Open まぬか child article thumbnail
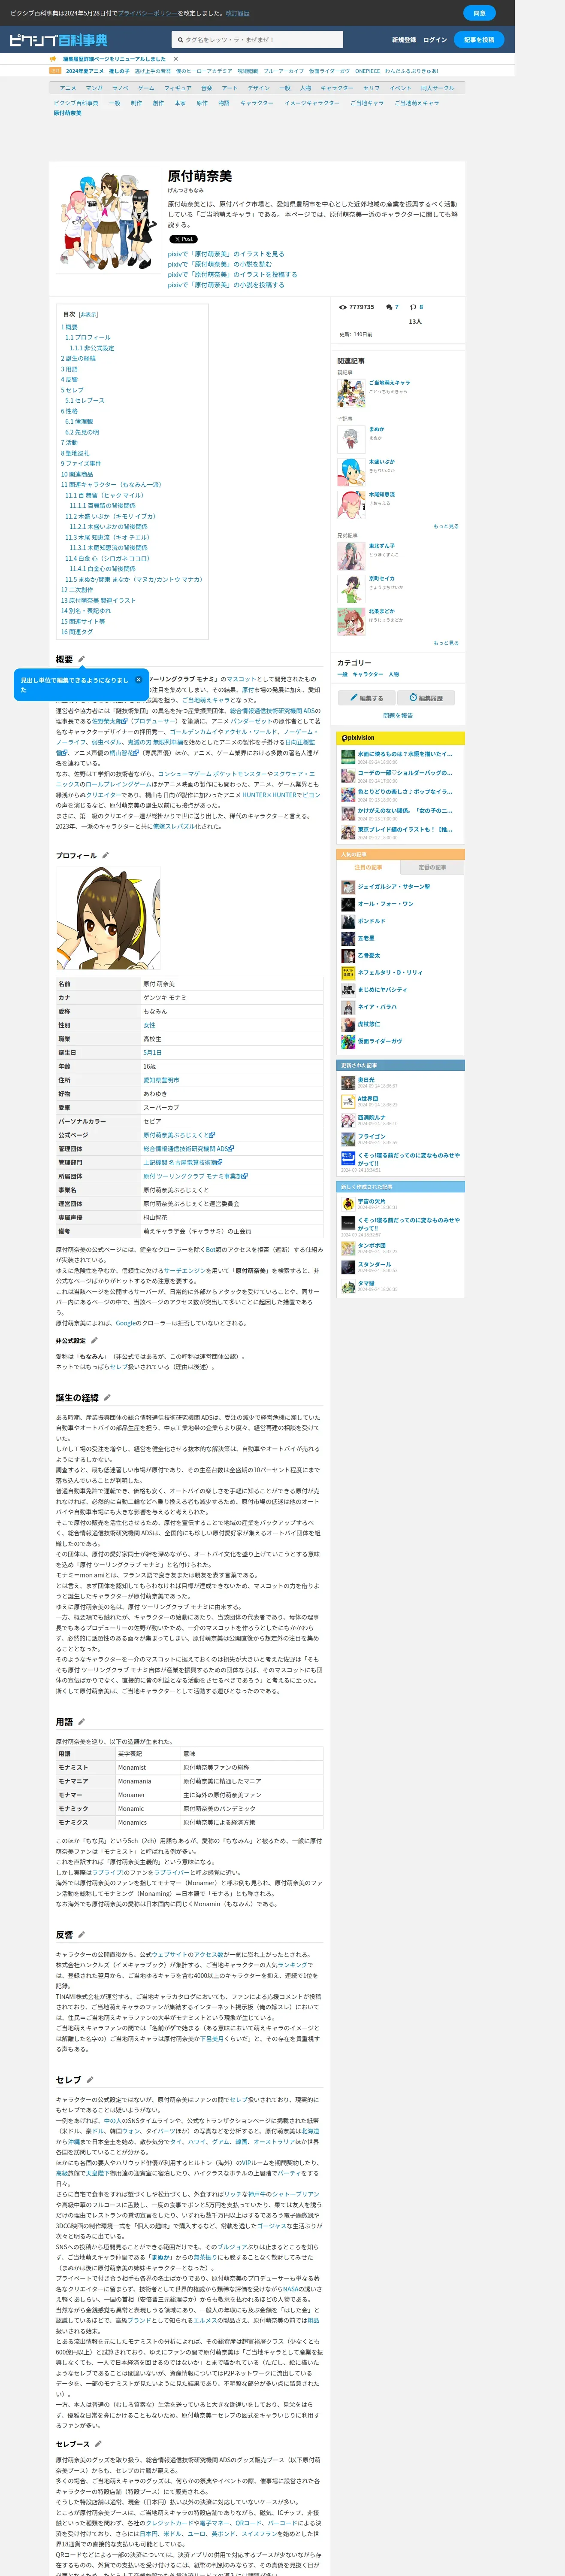The width and height of the screenshot is (565, 2576). click(x=351, y=440)
